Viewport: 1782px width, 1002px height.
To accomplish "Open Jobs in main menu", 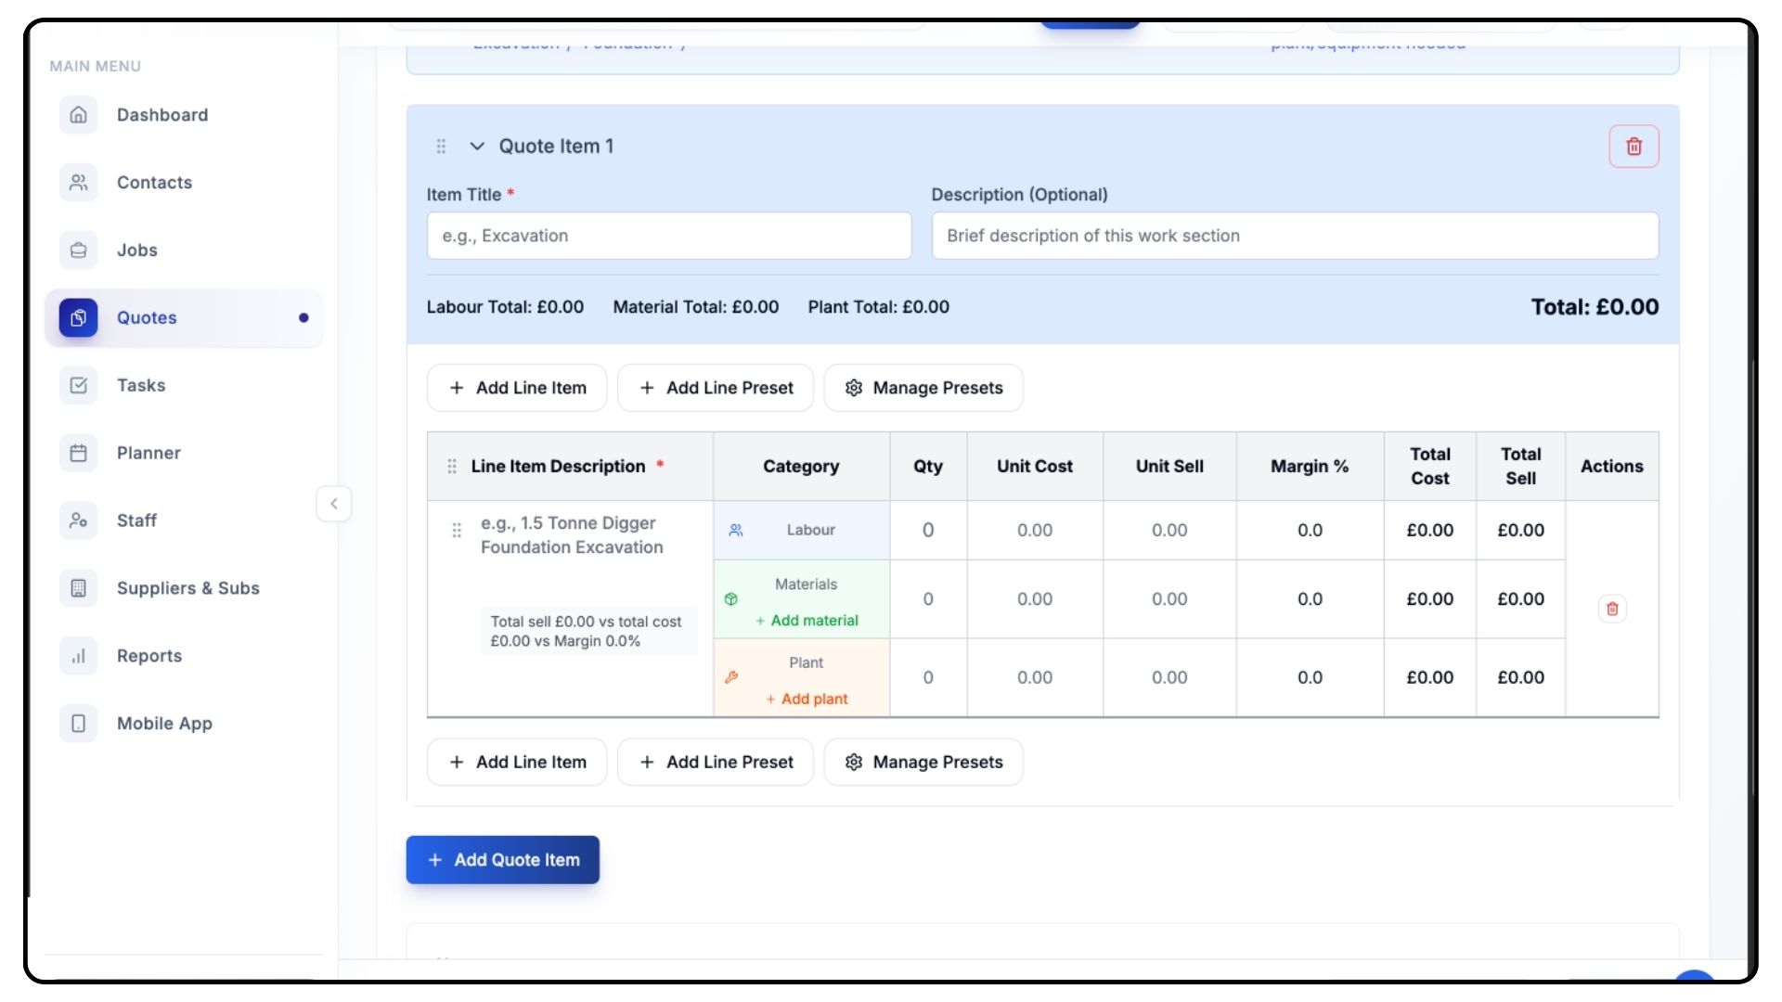I will 137,250.
